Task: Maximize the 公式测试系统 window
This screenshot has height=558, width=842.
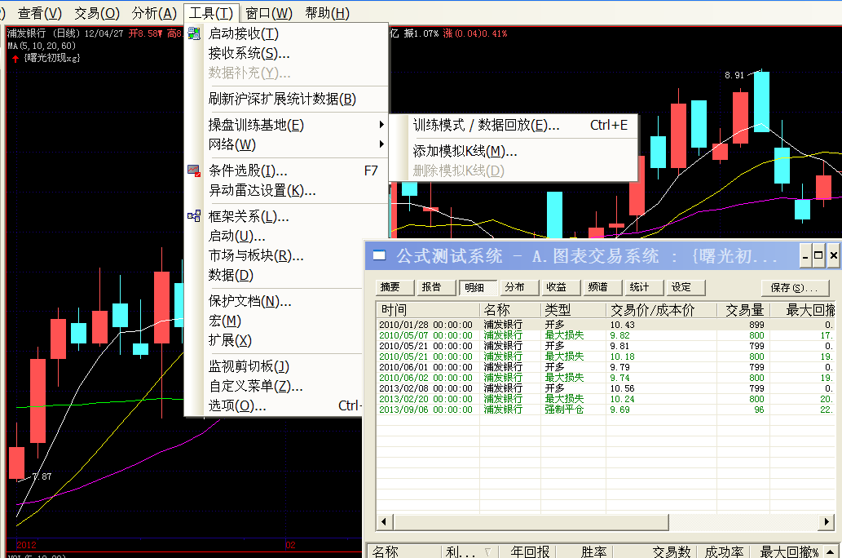Action: tap(818, 255)
